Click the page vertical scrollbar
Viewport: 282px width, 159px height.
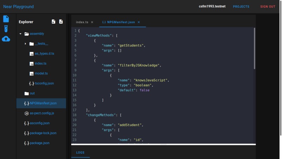click(281, 68)
